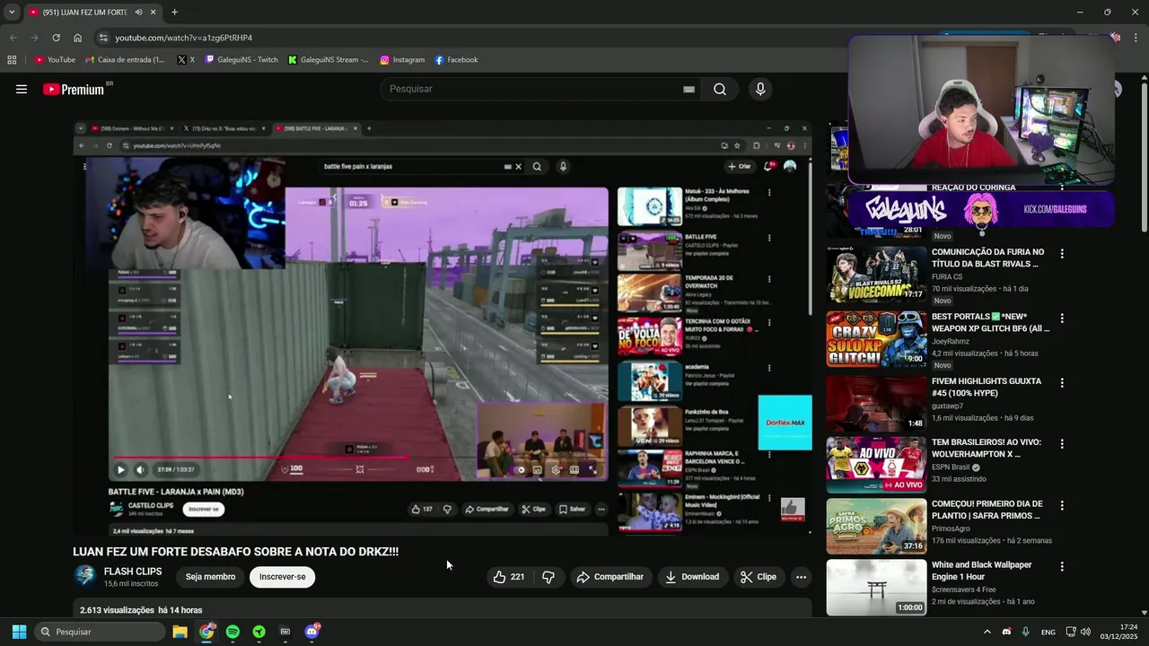Viewport: 1149px width, 646px height.
Task: Switch the ENG keyboard language indicator
Action: point(1048,632)
